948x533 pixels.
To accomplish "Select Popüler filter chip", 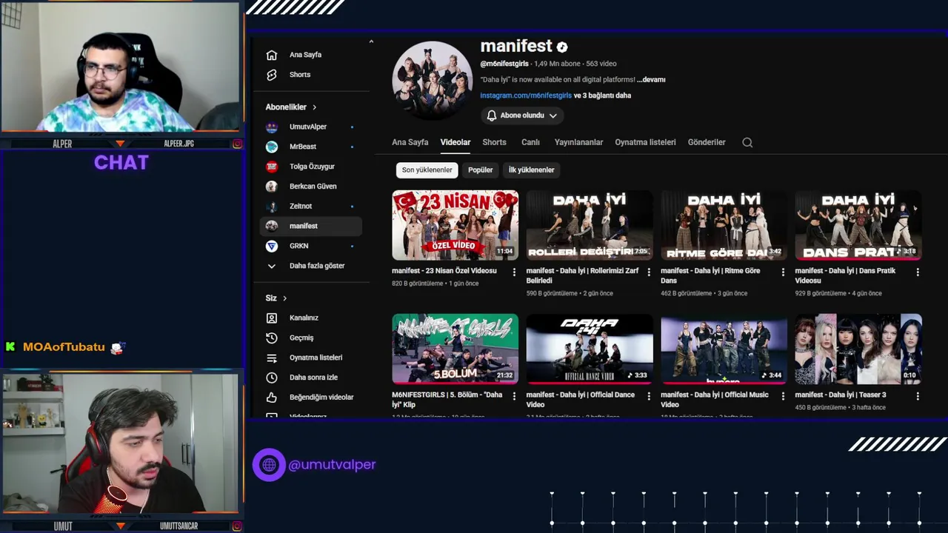I will [480, 170].
